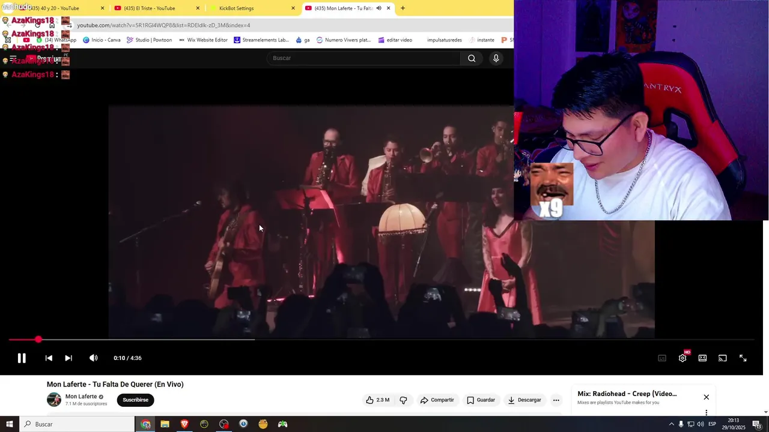The image size is (769, 432).
Task: Mute the Mon Laferte tab via audio icon
Action: coord(378,8)
